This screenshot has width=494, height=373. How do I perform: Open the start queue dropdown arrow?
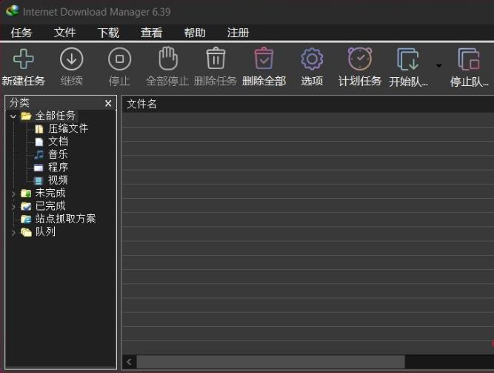pos(439,66)
